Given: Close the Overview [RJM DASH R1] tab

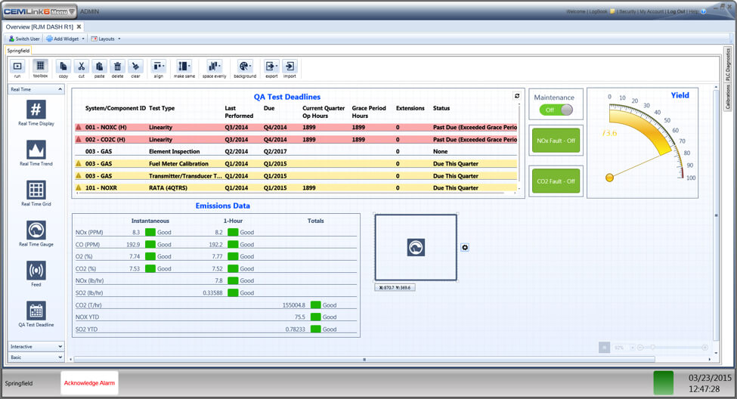Looking at the screenshot, I should (79, 26).
